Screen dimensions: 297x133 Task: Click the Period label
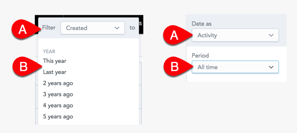pos(200,55)
